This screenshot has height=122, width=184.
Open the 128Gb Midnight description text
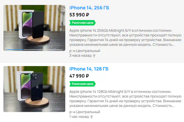125,99
